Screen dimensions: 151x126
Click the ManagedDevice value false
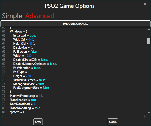coord(42,84)
